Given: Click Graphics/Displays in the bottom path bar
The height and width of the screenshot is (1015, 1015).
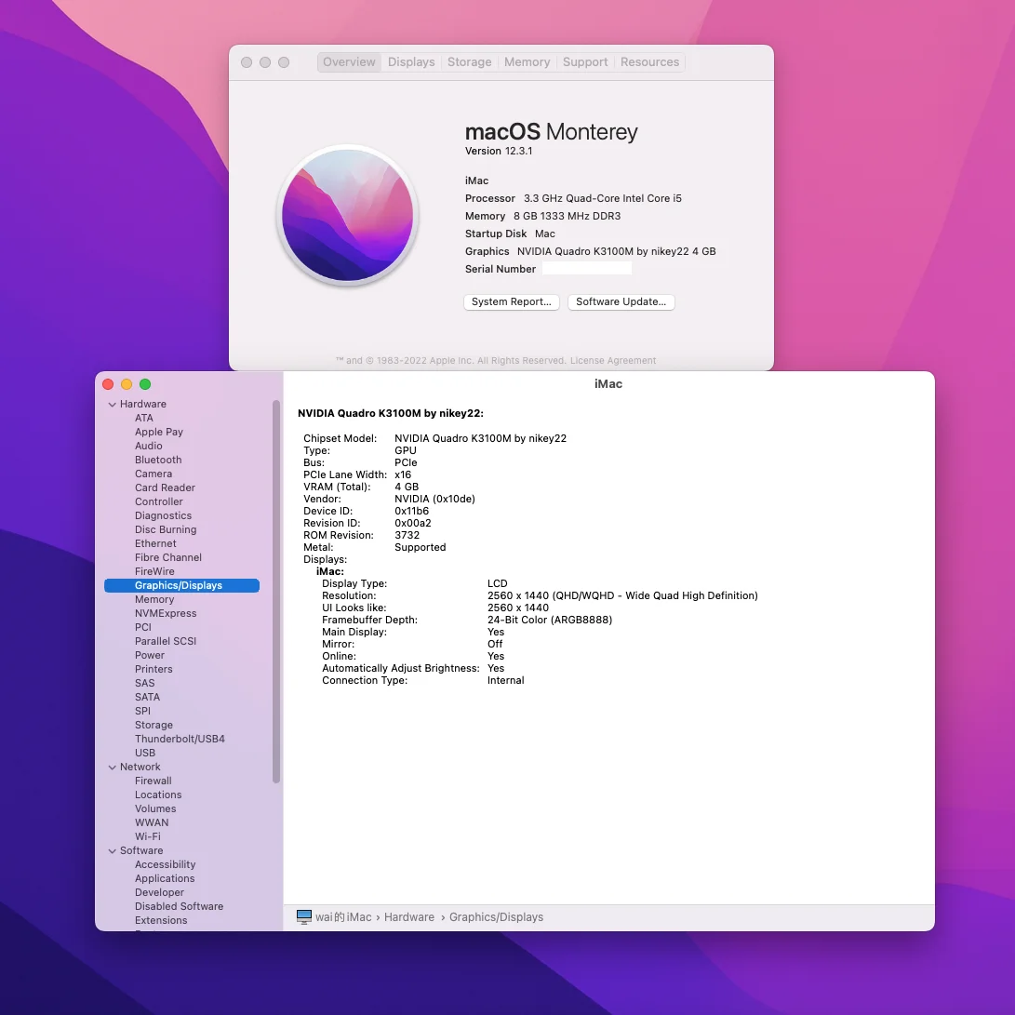Looking at the screenshot, I should pyautogui.click(x=496, y=916).
